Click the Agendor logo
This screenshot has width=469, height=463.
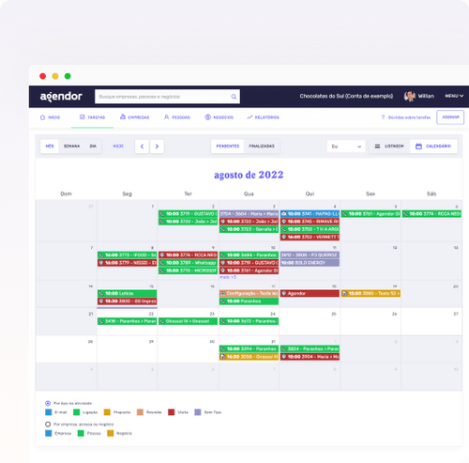(x=61, y=97)
